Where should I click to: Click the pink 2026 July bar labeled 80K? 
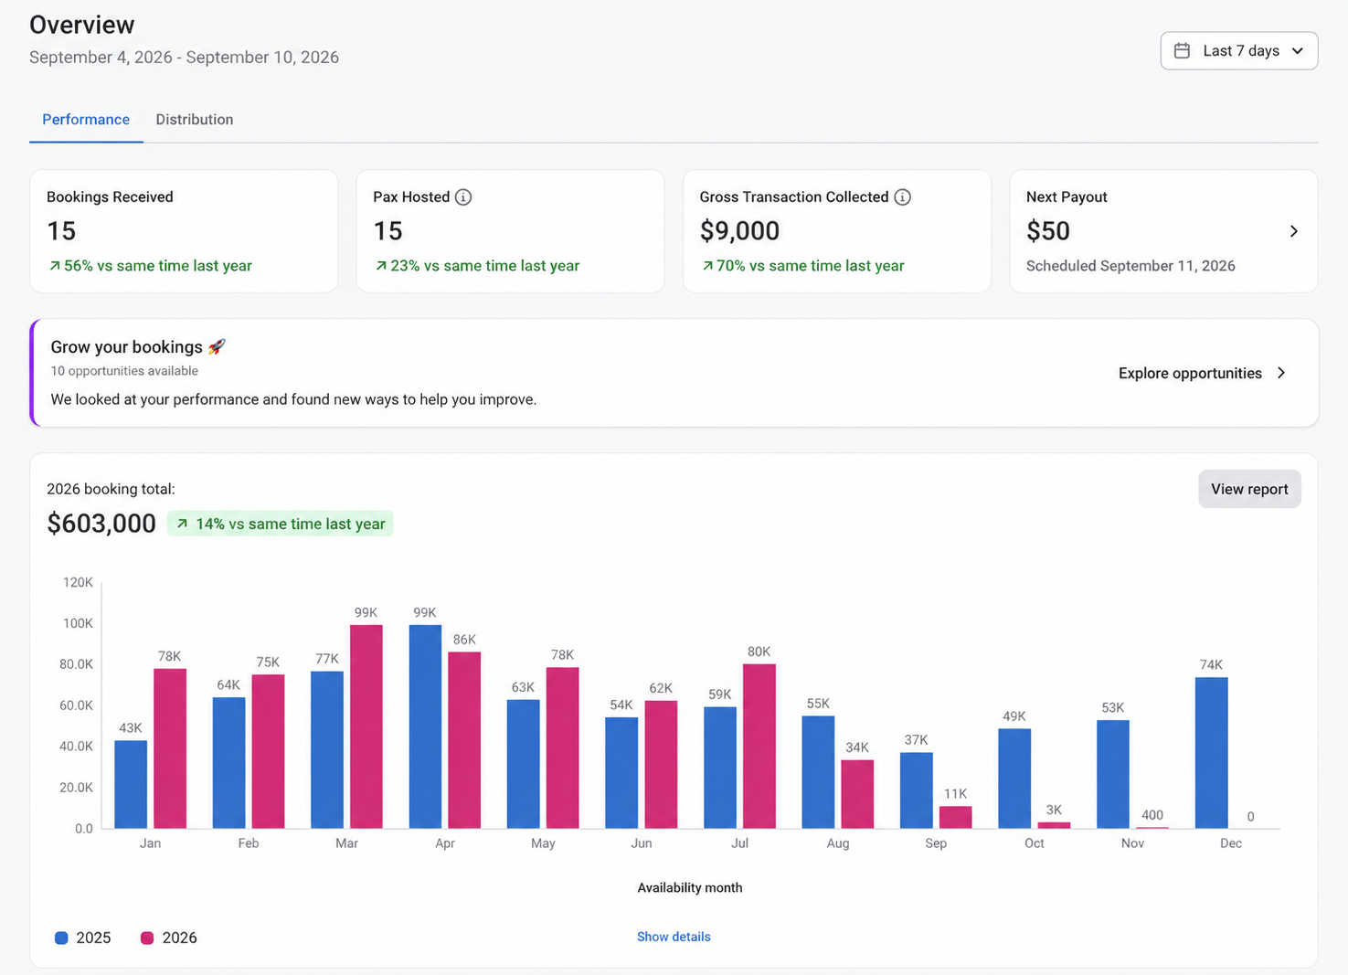[759, 747]
